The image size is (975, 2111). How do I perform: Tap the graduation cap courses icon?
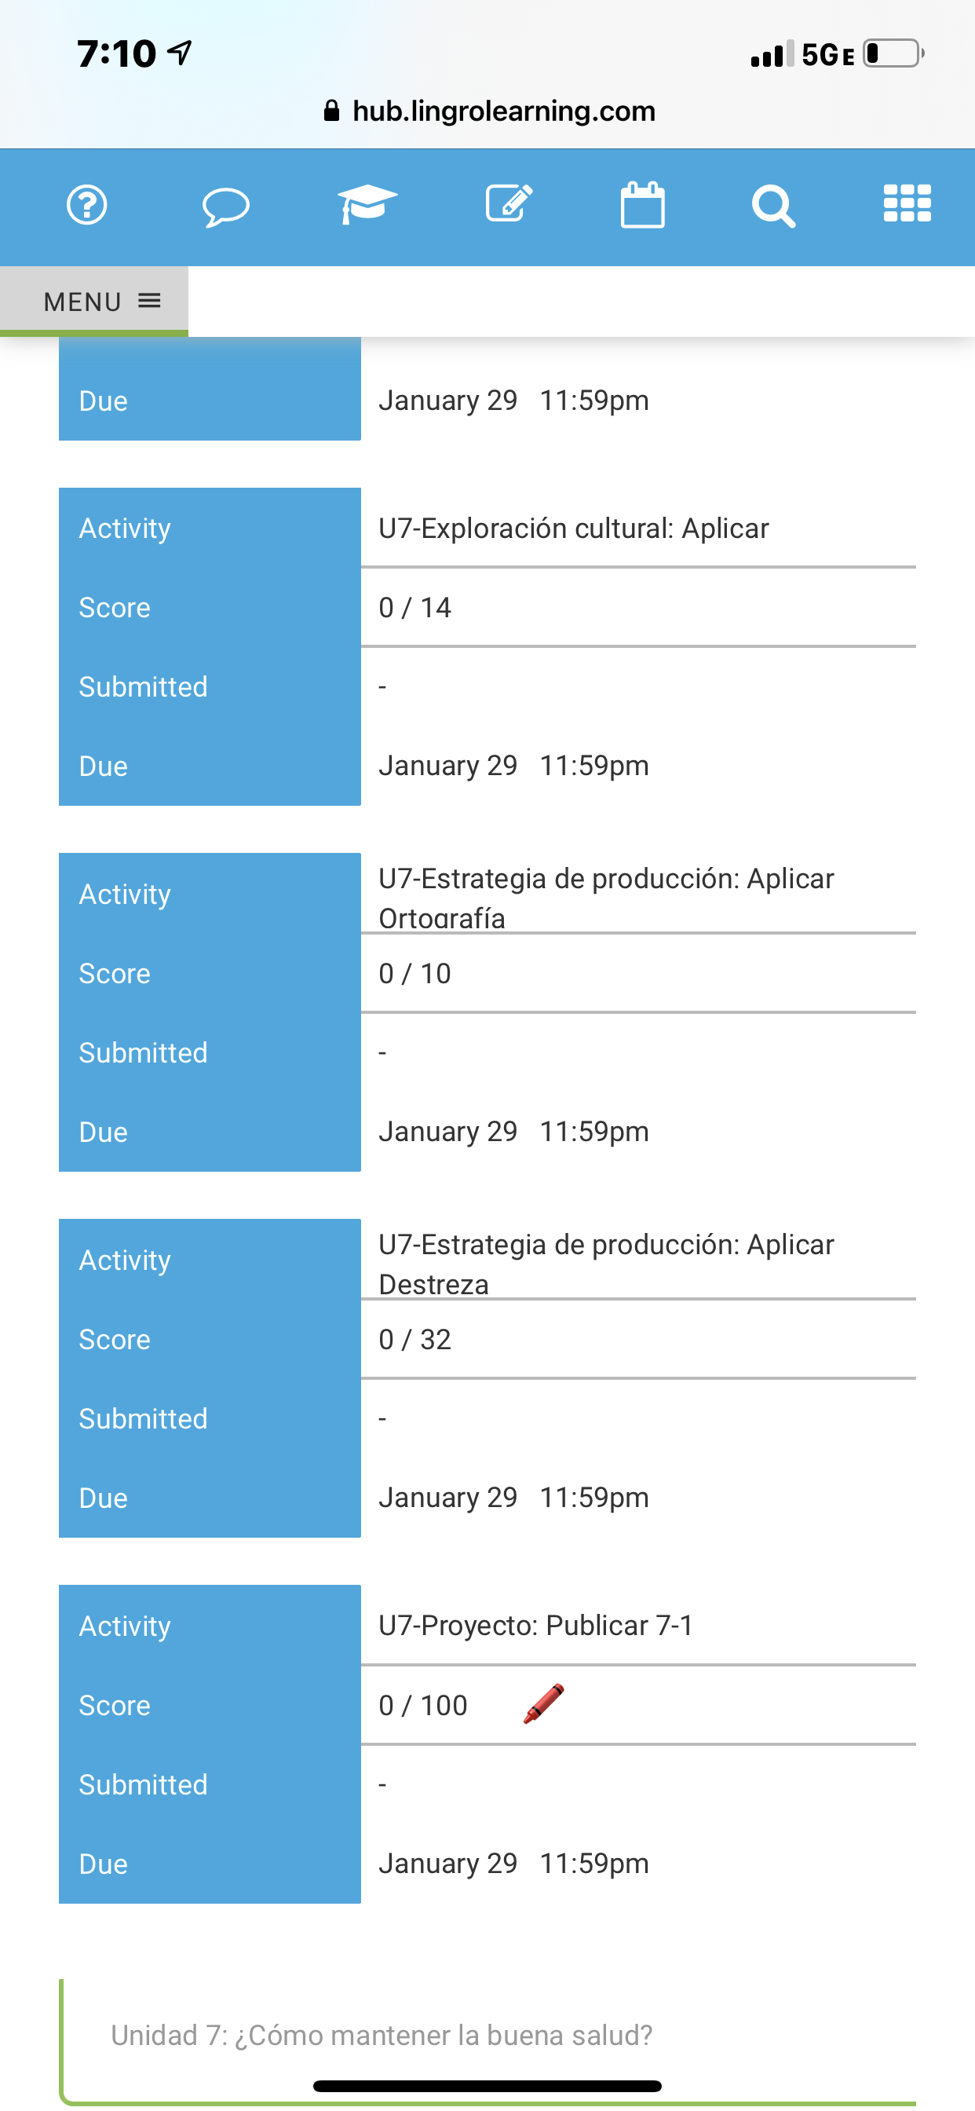click(367, 203)
